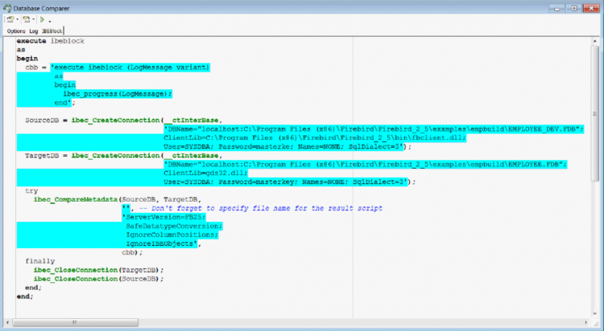604x331 pixels.
Task: Select the IBEBlock tab
Action: 52,31
